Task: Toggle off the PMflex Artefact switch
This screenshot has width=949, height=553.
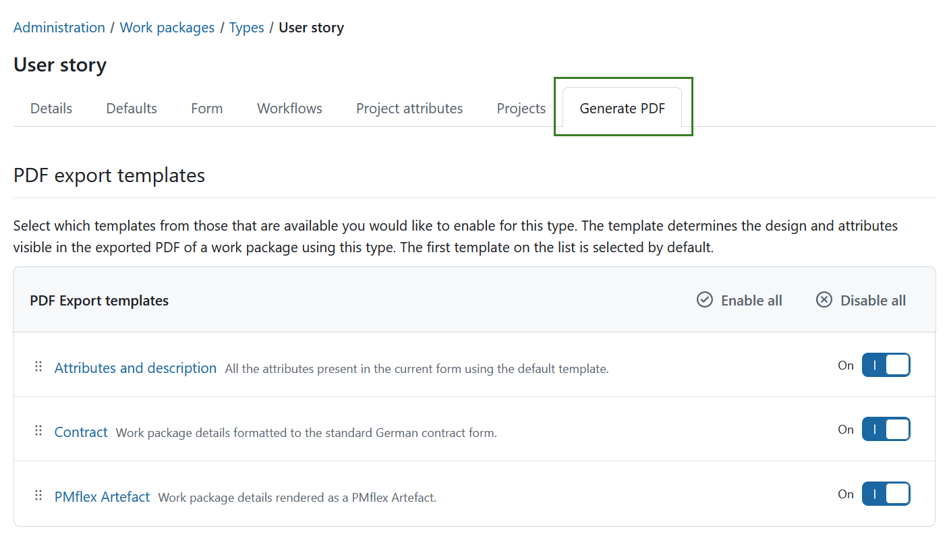Action: (x=886, y=494)
